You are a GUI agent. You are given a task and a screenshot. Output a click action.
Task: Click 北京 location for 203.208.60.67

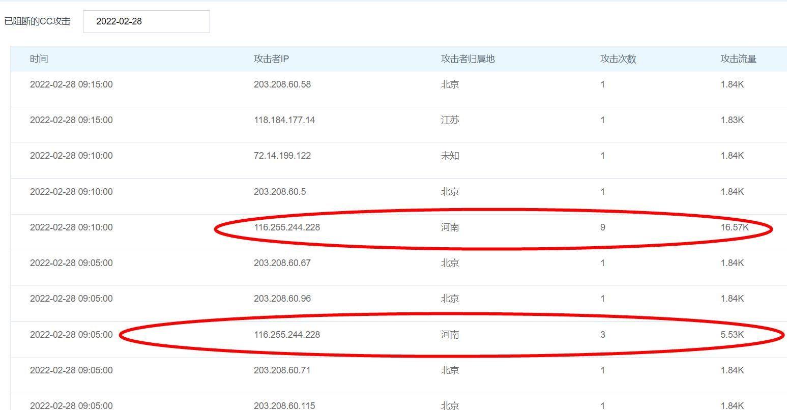point(450,263)
